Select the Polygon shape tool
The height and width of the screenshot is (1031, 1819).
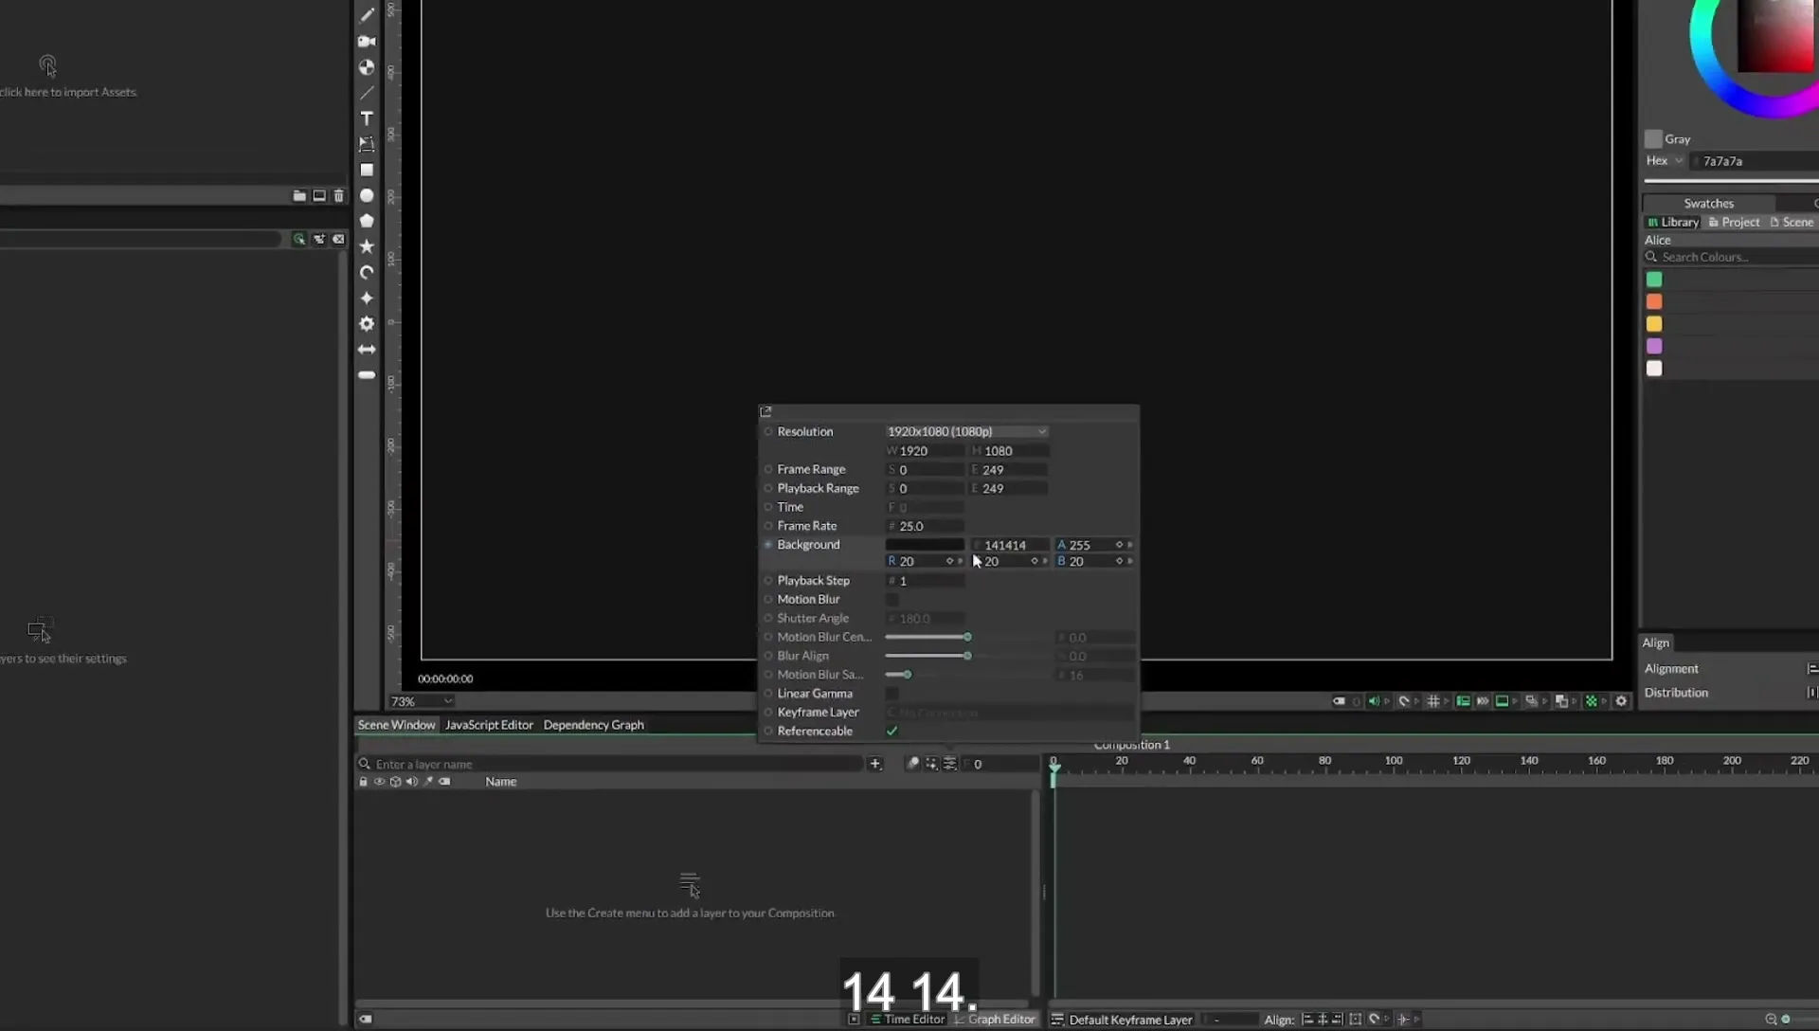pyautogui.click(x=367, y=221)
